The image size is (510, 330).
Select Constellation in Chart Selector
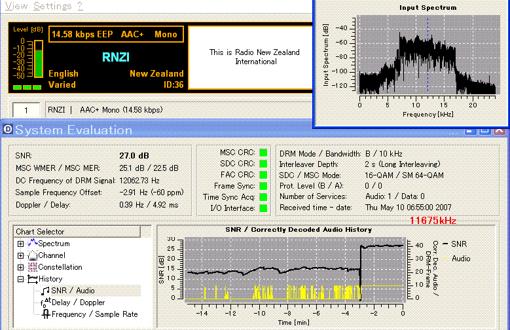point(60,267)
